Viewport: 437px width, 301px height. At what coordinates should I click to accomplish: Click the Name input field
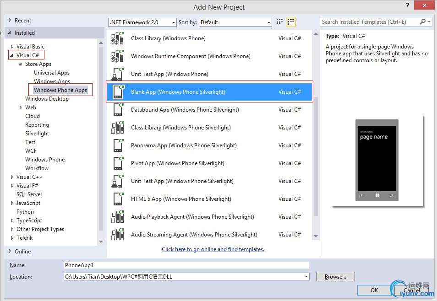[186, 265]
